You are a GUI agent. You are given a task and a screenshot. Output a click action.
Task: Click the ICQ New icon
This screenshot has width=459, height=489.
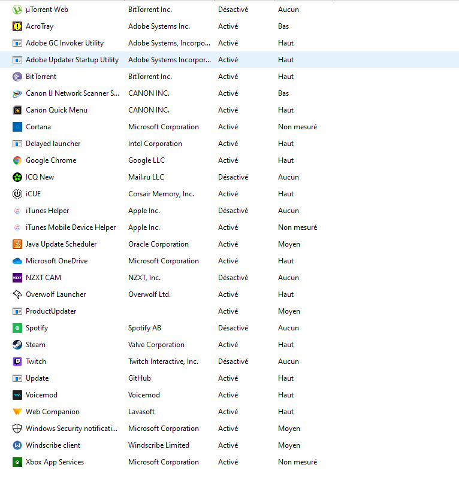click(x=17, y=177)
